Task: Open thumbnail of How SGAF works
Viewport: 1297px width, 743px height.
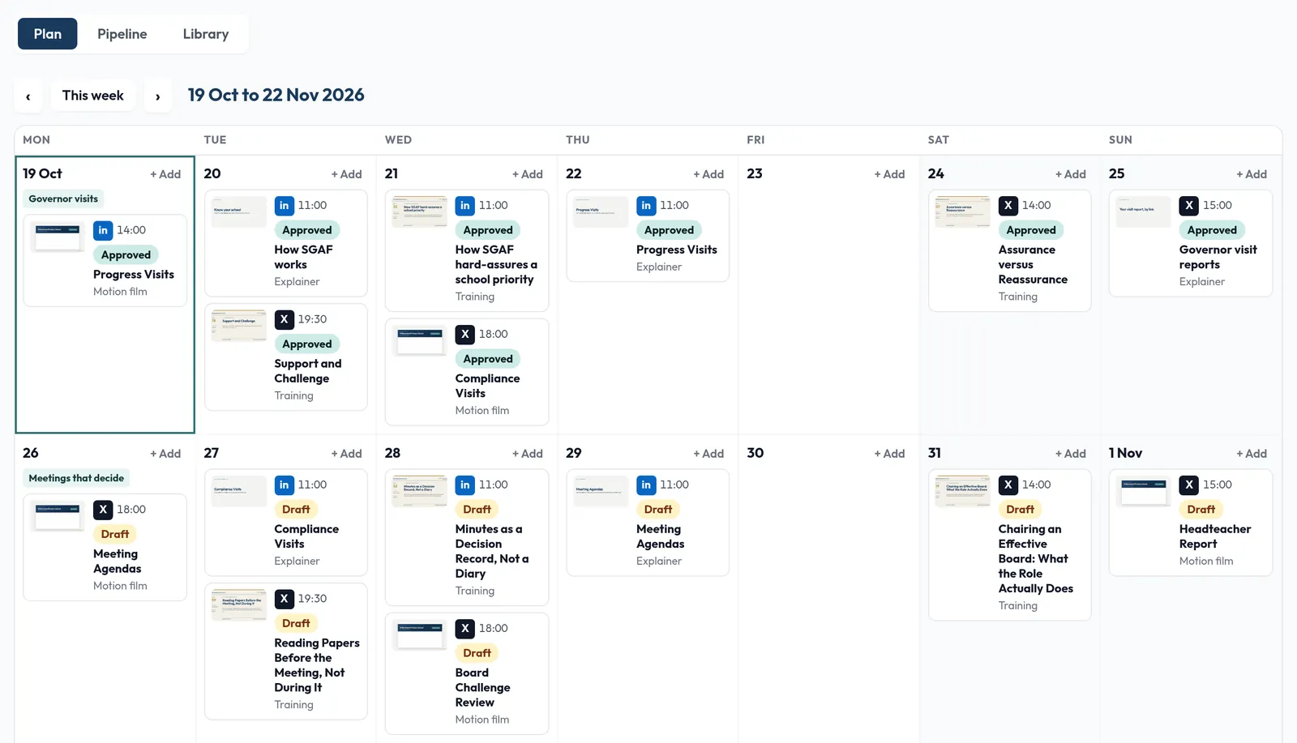Action: click(239, 211)
